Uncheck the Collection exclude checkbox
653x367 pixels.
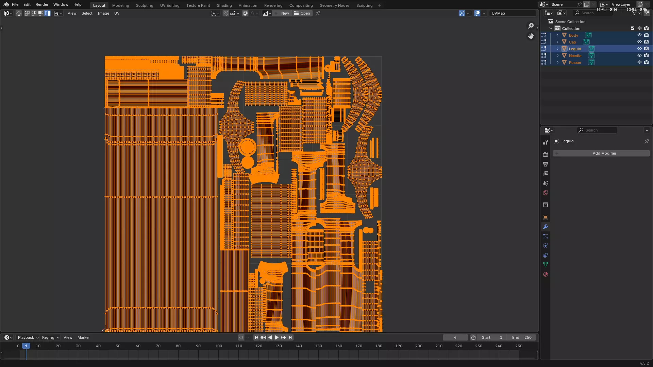click(x=633, y=28)
